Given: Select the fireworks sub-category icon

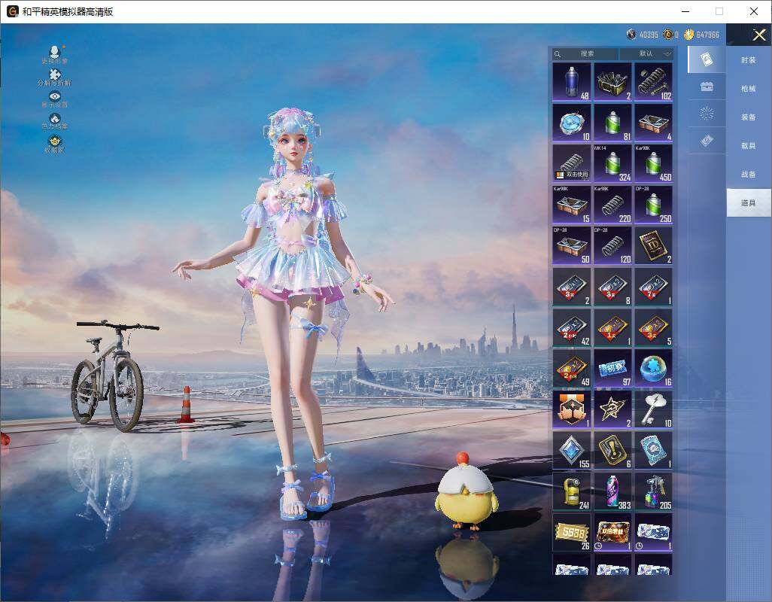Looking at the screenshot, I should click(x=707, y=114).
